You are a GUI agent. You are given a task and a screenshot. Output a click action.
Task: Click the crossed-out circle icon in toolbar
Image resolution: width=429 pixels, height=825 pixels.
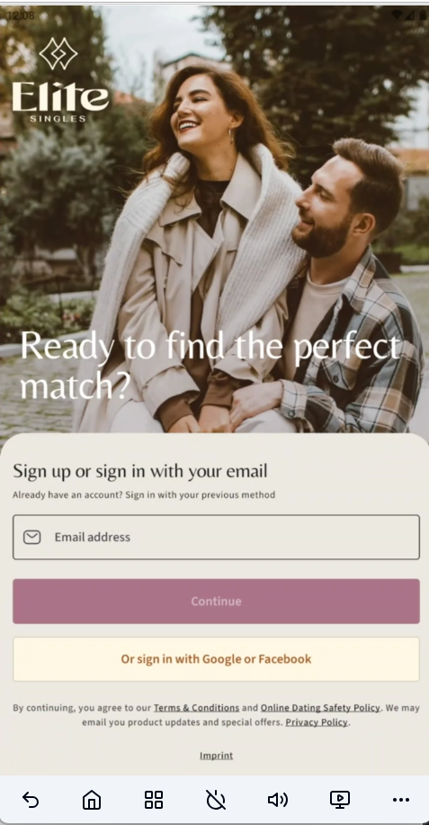pos(216,800)
